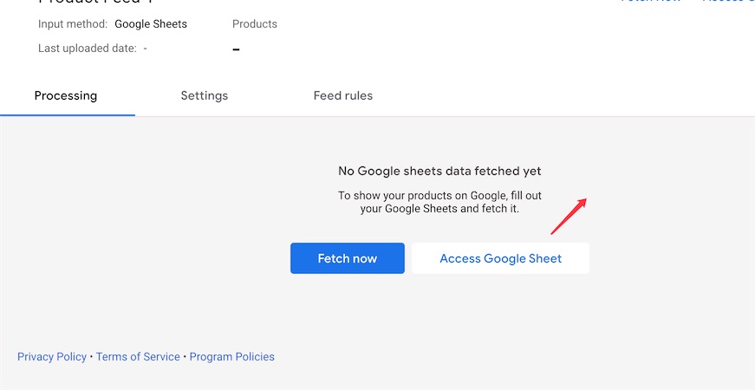Screen dimensions: 755x390
Task: Open the Program Policies link
Action: (x=231, y=357)
